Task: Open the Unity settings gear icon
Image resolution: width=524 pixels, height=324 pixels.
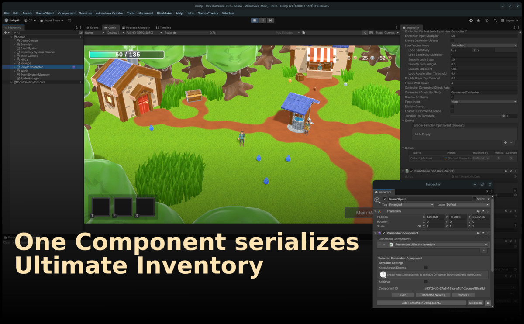Action: [471, 20]
